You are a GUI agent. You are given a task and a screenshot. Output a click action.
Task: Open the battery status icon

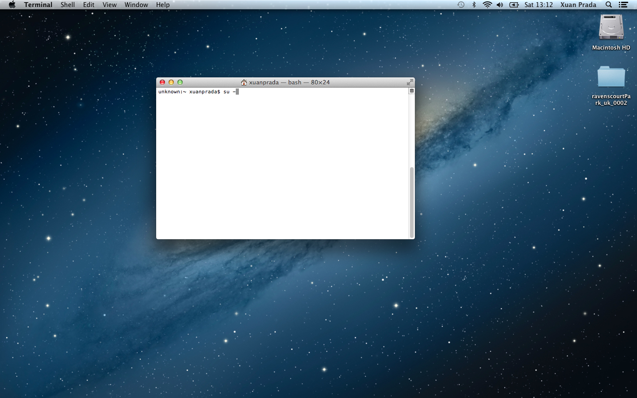514,5
